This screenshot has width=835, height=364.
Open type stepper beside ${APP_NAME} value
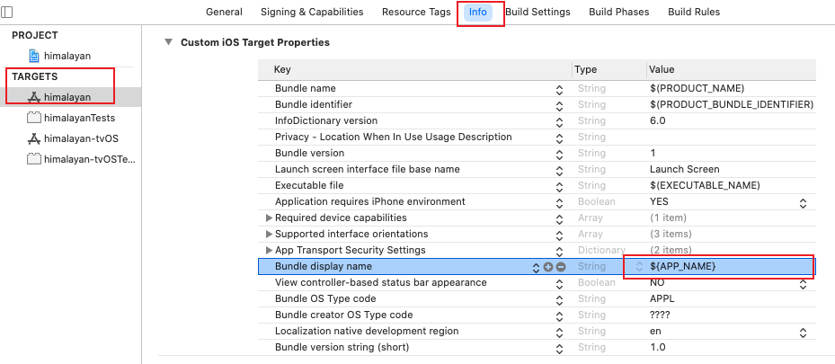click(639, 267)
